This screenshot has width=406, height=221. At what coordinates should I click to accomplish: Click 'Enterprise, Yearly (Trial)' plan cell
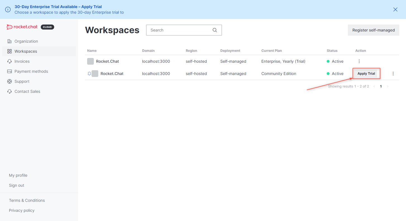(283, 61)
